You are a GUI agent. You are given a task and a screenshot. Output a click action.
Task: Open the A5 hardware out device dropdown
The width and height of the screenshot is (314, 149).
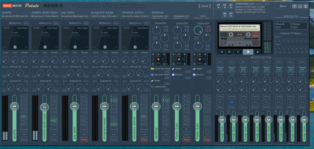point(231,14)
